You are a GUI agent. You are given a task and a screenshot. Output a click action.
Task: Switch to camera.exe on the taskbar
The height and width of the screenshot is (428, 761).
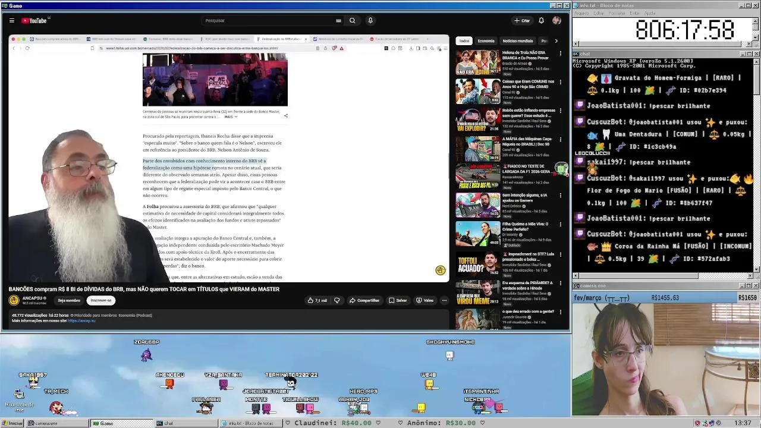click(x=57, y=423)
